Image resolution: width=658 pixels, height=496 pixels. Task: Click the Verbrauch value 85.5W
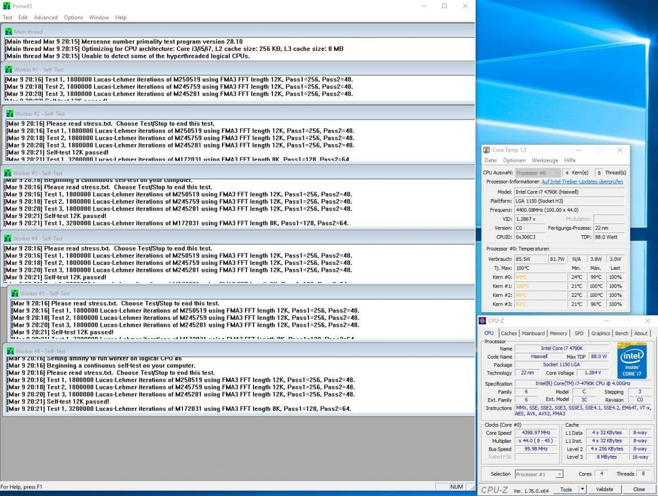530,259
